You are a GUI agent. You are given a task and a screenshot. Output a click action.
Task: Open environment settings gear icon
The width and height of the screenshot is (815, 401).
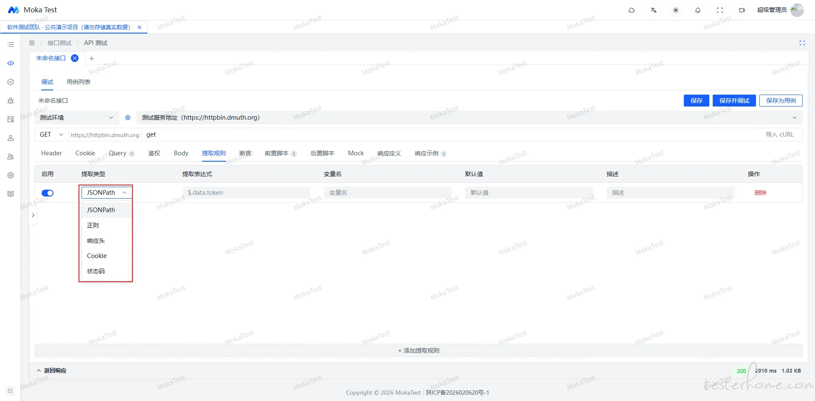pyautogui.click(x=128, y=118)
